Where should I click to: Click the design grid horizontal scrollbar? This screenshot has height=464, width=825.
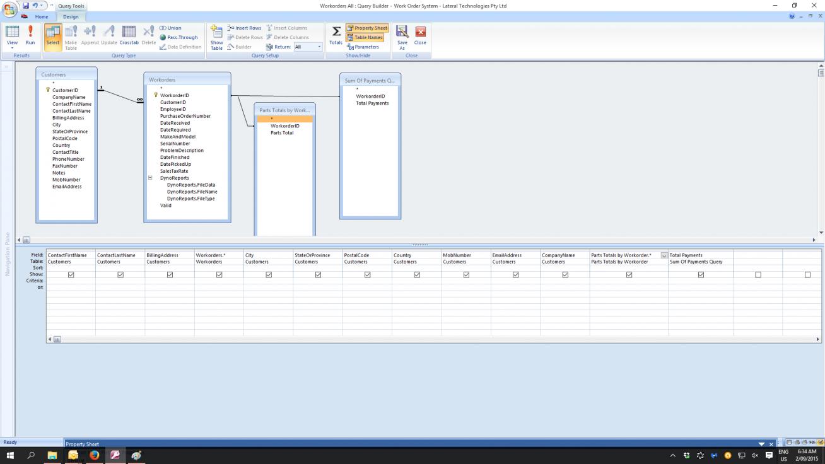pos(434,339)
